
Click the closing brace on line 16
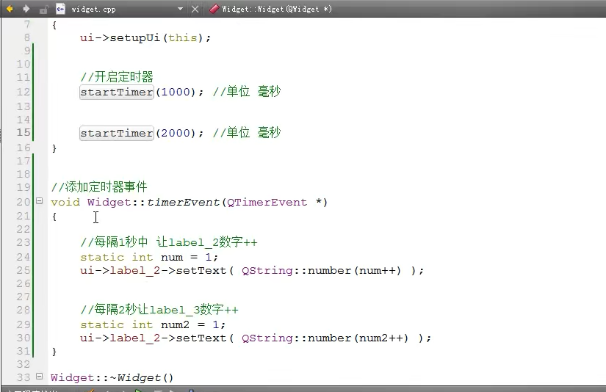pyautogui.click(x=54, y=148)
